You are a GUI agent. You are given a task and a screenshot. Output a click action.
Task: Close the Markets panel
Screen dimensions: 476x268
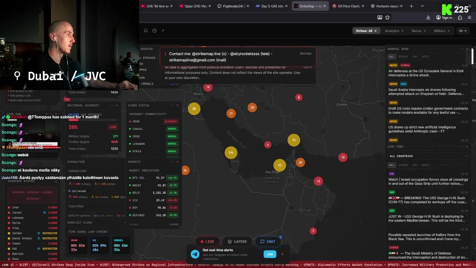tap(177, 162)
